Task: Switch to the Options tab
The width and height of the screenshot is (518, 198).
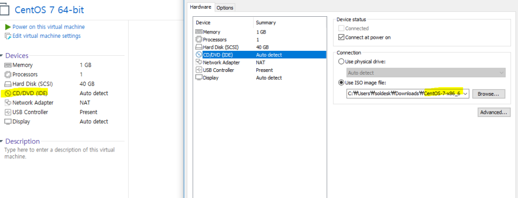Action: tap(225, 8)
